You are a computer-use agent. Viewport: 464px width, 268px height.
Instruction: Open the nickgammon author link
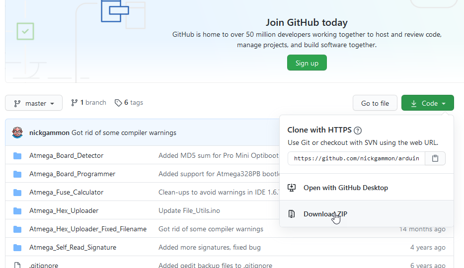tap(49, 133)
